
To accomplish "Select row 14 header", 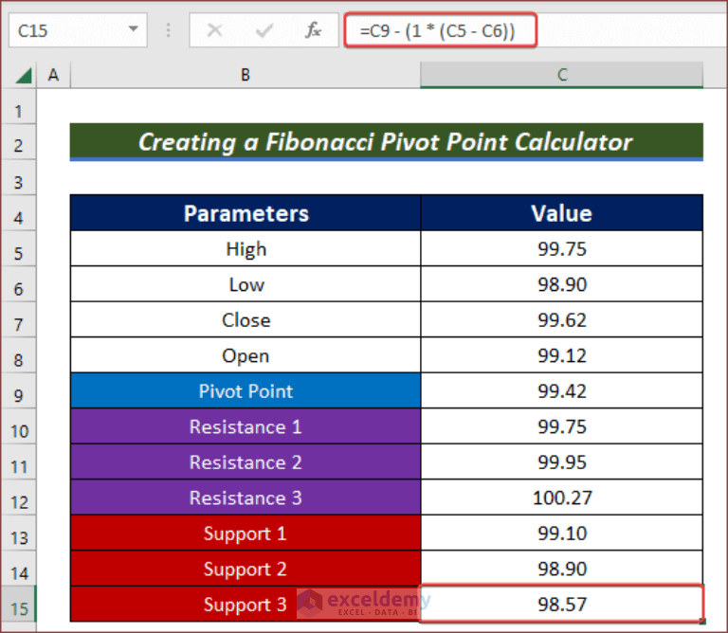I will click(x=19, y=569).
